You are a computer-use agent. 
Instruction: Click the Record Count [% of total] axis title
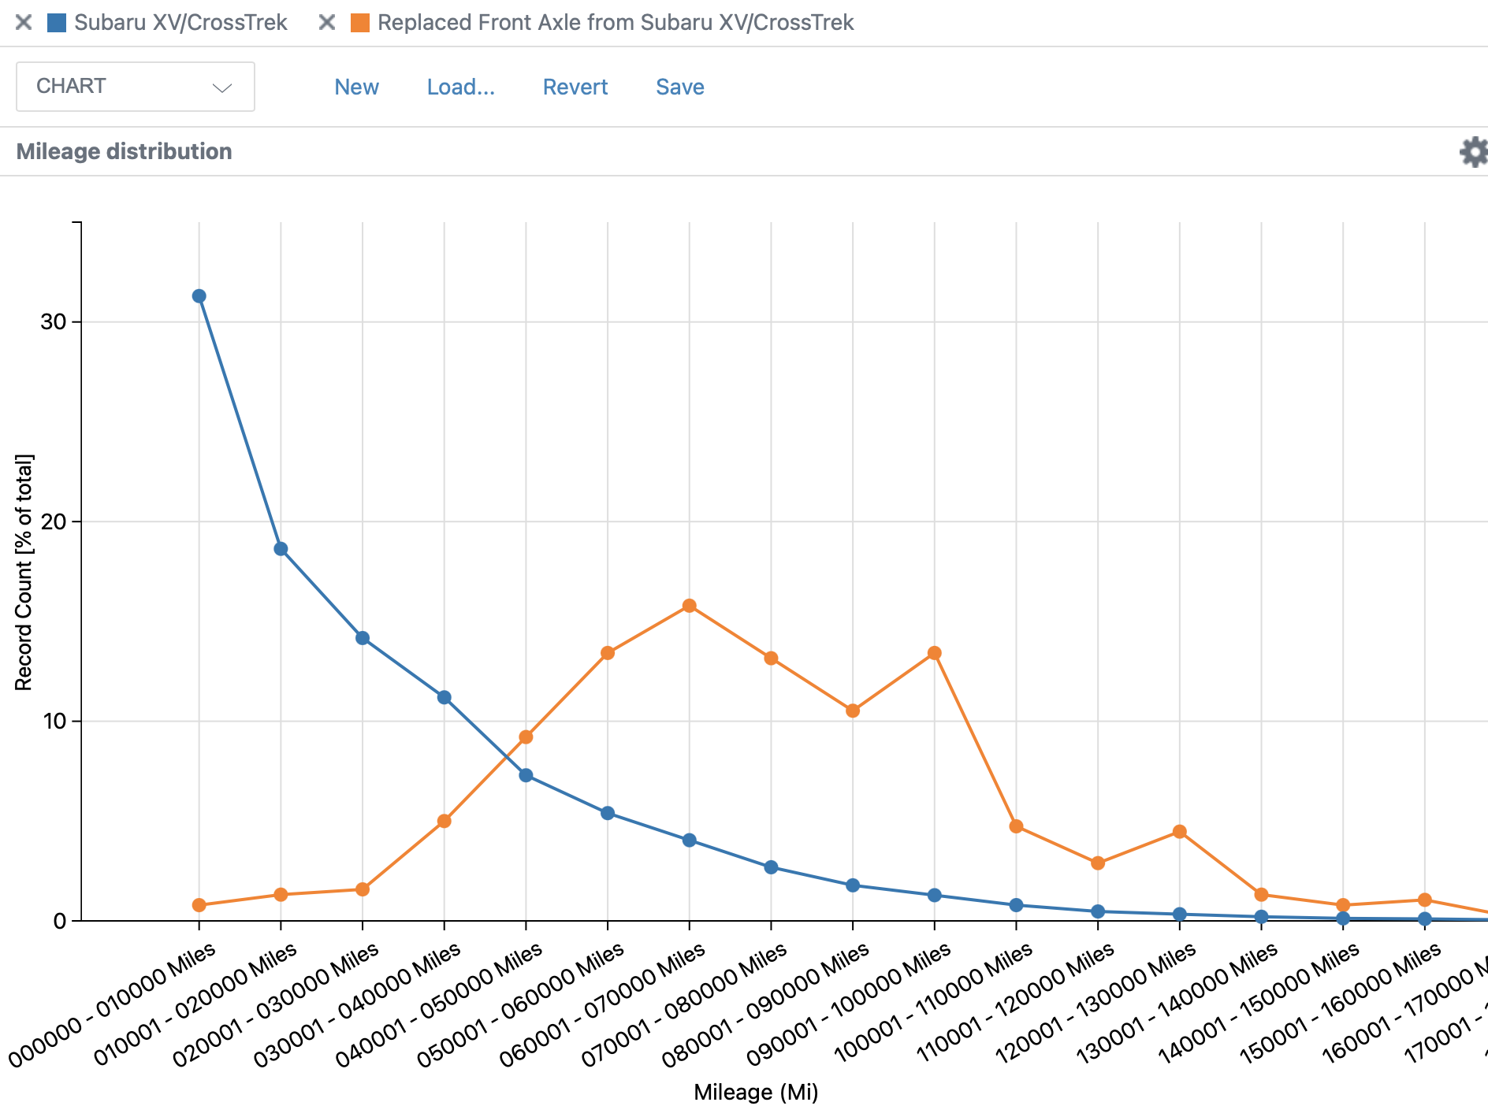[24, 573]
